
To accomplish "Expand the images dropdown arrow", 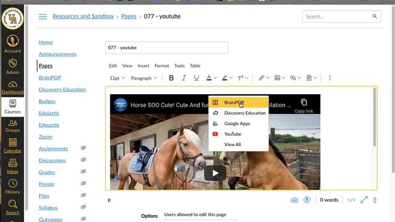I will pyautogui.click(x=283, y=78).
